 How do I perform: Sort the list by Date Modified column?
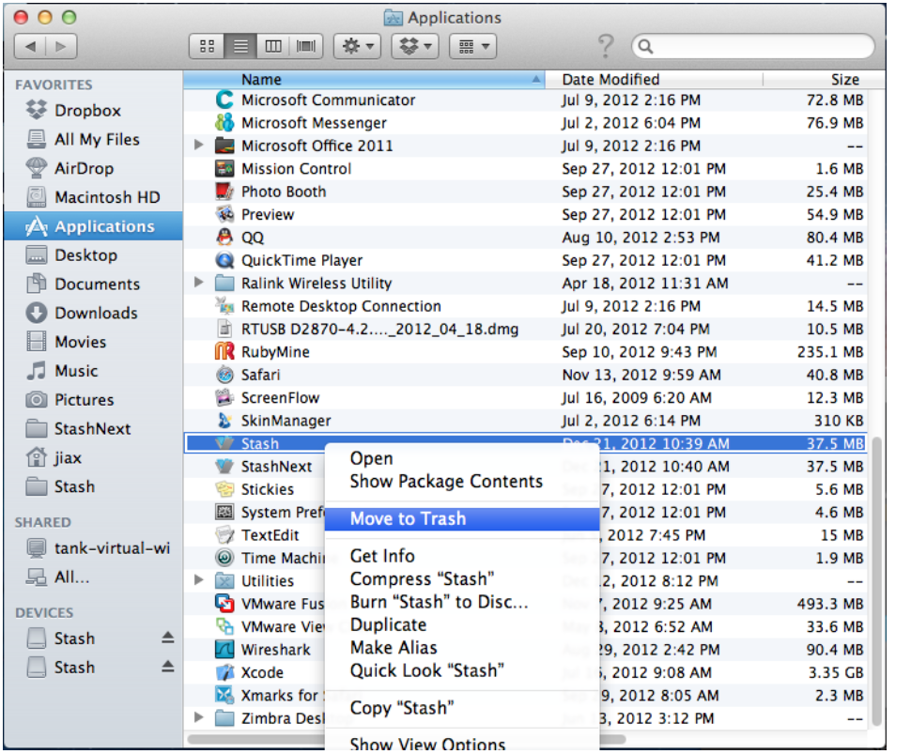click(610, 80)
